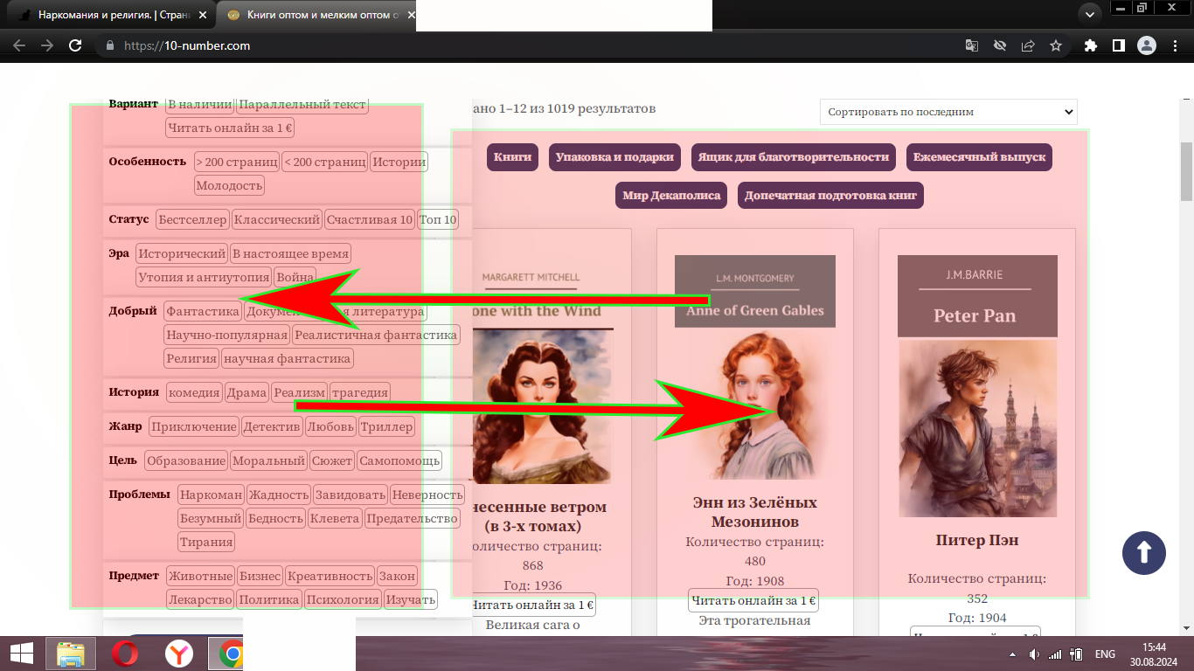Toggle the Бестселлер status filter tag
The height and width of the screenshot is (671, 1194).
[x=193, y=219]
